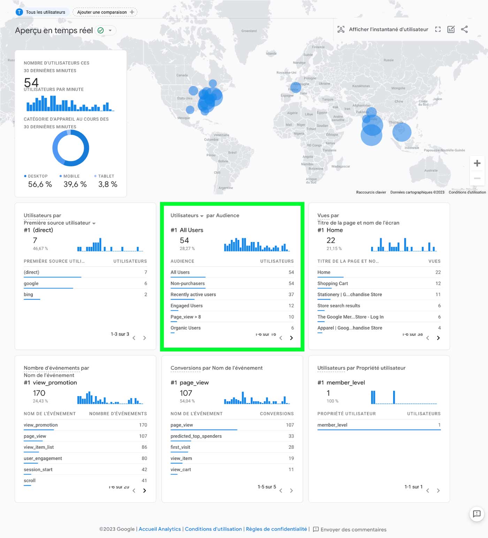
Task: Click the share icon
Action: [464, 29]
